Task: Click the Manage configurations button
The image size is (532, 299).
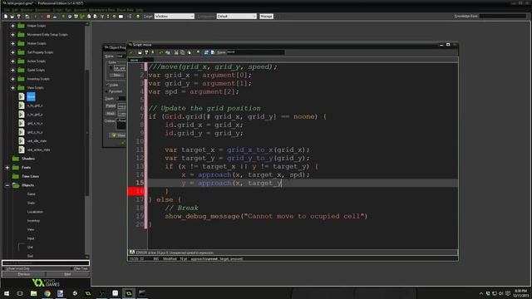Action: pos(266,17)
